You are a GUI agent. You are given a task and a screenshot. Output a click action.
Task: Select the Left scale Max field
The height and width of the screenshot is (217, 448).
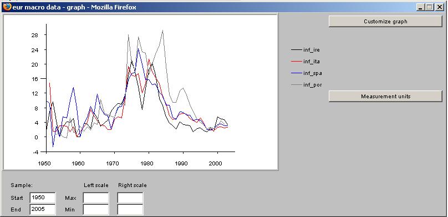point(96,198)
